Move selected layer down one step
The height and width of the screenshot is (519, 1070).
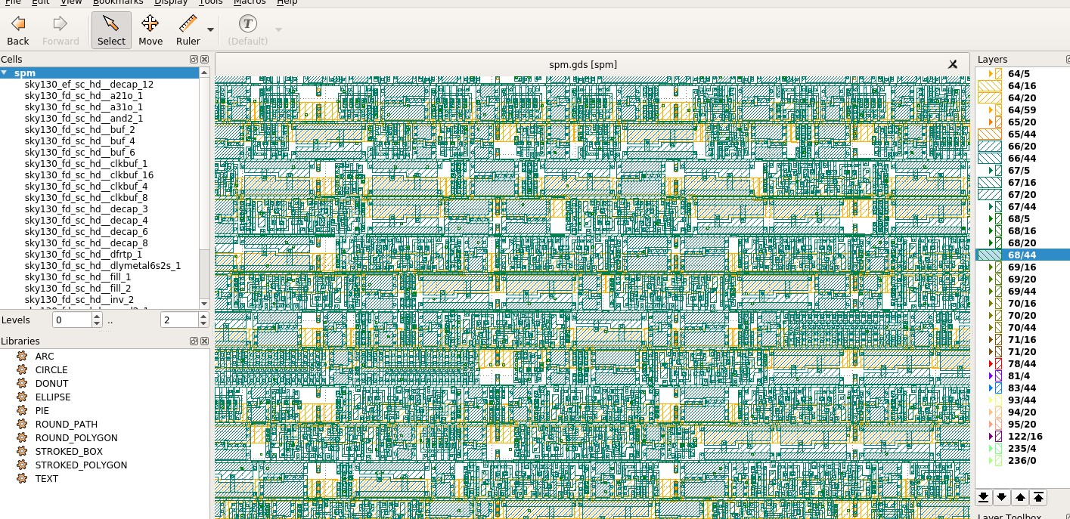(1002, 497)
